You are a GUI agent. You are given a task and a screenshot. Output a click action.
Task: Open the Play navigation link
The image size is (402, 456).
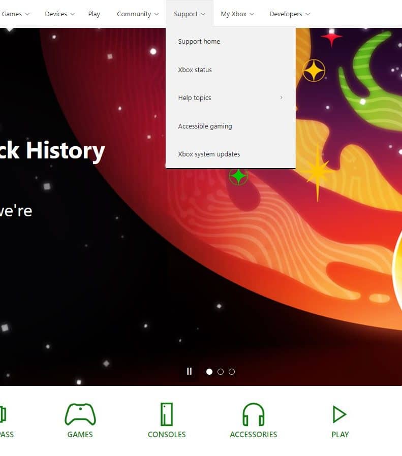click(x=94, y=14)
